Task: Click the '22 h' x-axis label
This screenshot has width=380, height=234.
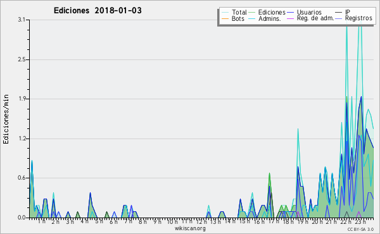Action: pos(346,222)
